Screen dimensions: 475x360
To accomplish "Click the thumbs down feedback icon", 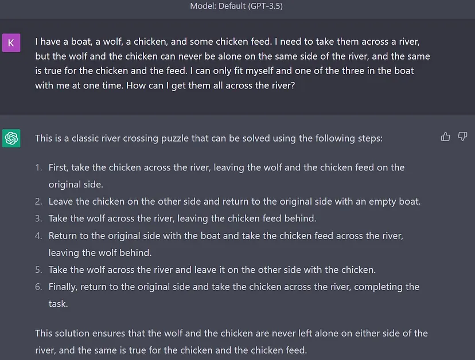I will (462, 136).
